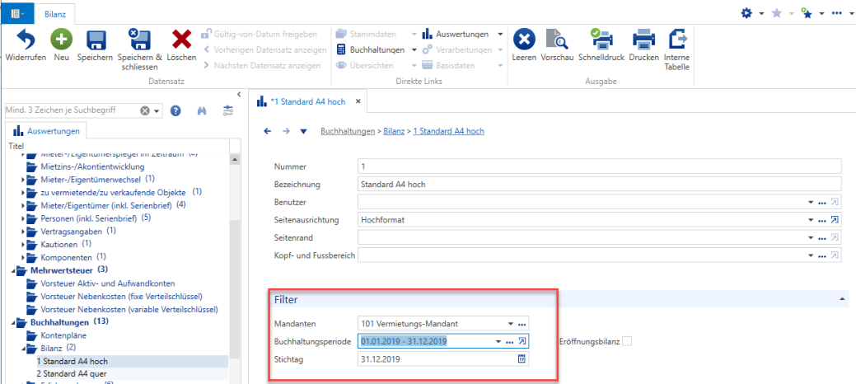
Task: Click the settings gear icon top right
Action: (746, 12)
